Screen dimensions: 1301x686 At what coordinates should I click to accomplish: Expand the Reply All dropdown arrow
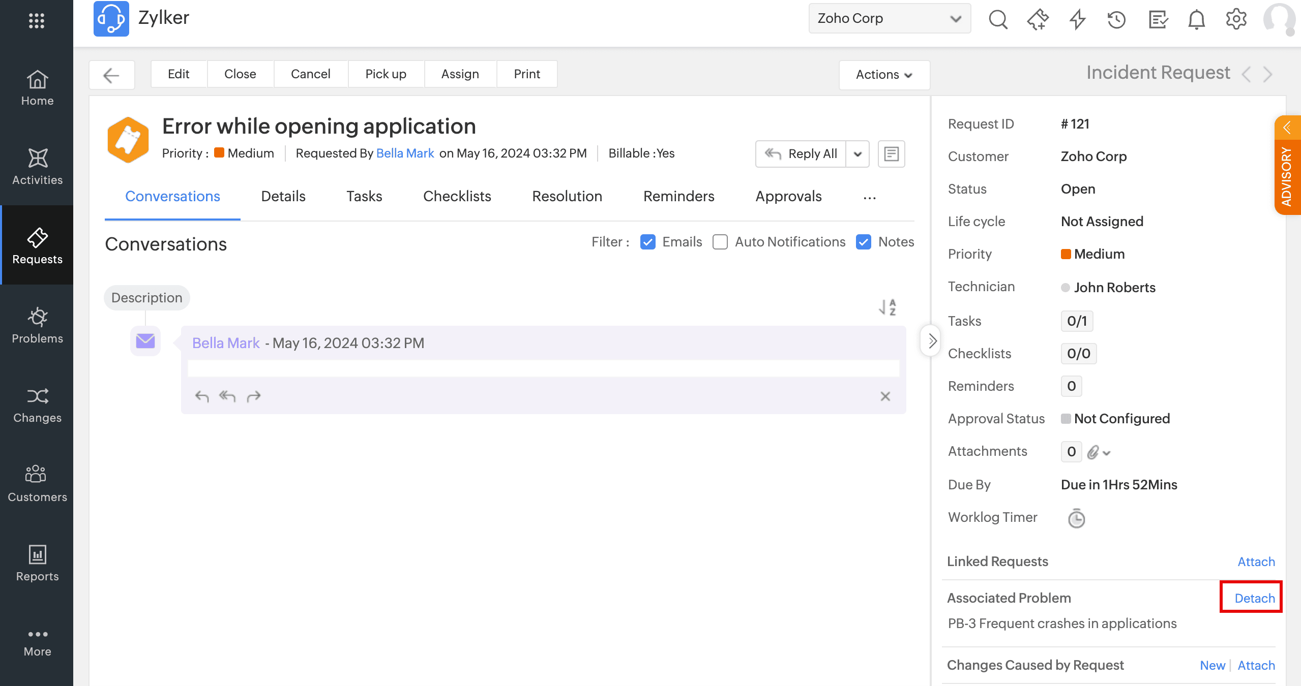858,154
